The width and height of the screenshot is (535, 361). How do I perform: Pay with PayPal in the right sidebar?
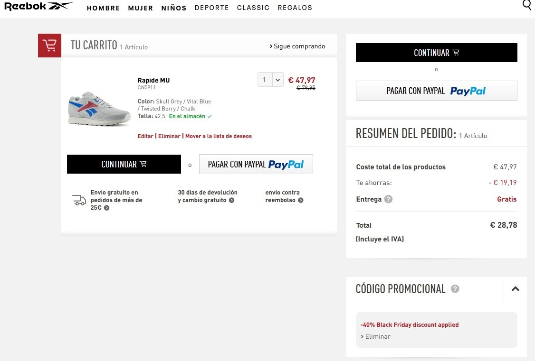(x=436, y=91)
